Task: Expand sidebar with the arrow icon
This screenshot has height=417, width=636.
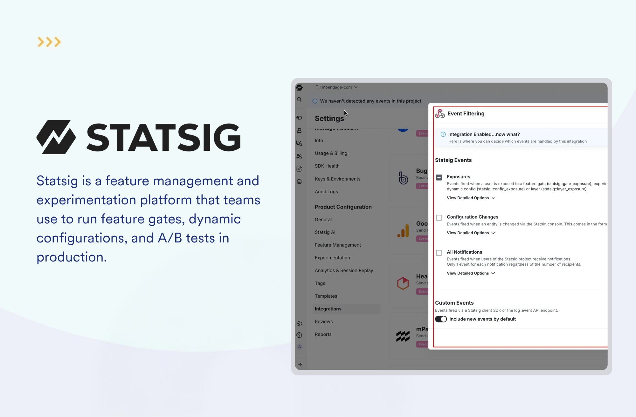Action: [x=299, y=365]
